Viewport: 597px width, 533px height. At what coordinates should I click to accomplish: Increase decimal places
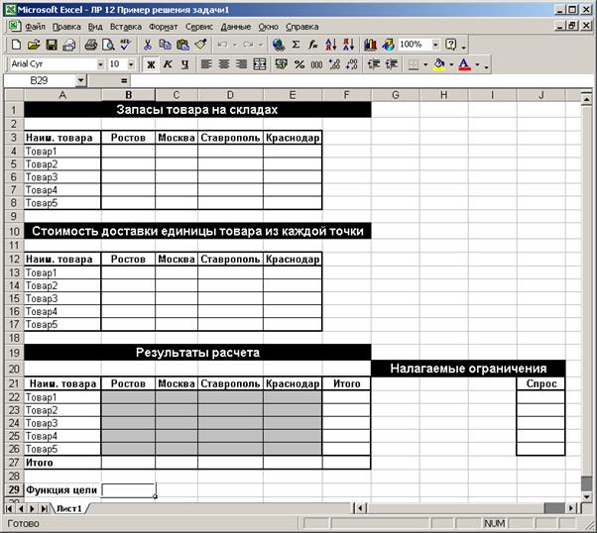[x=334, y=64]
